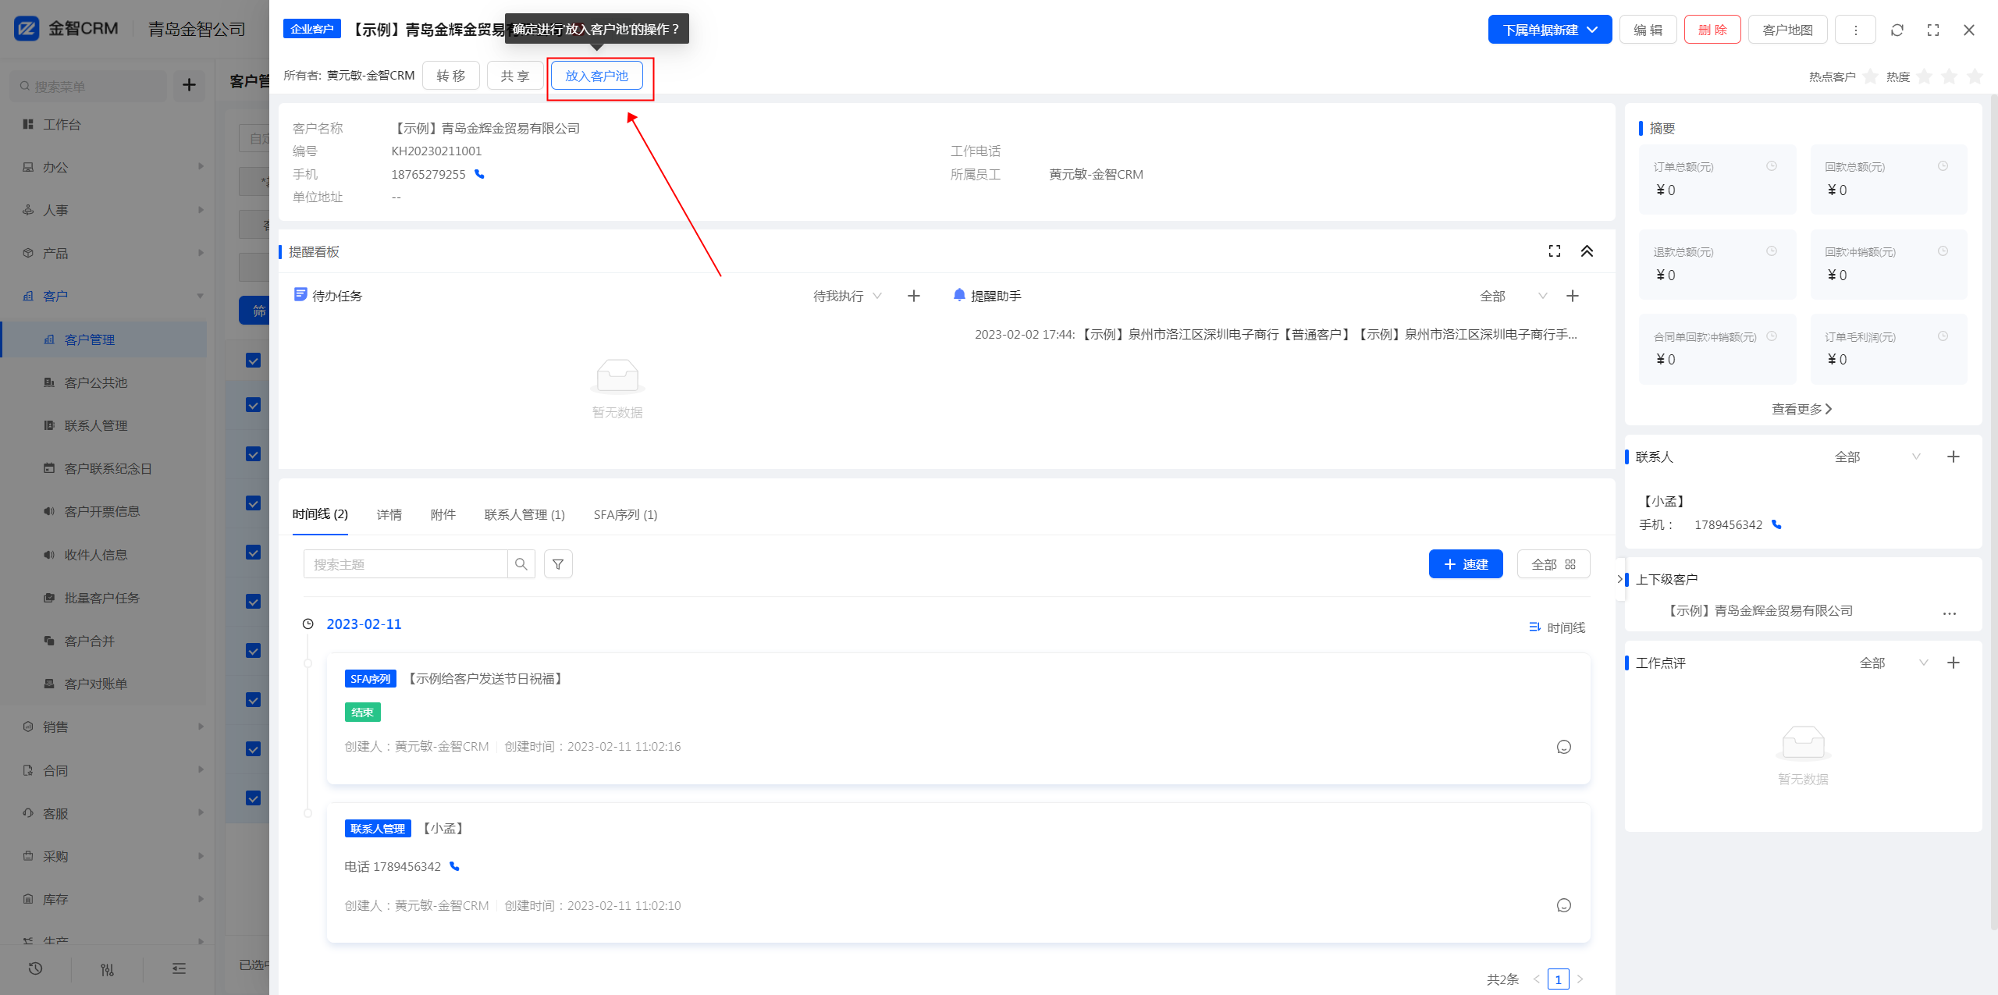Comment on the SFA序列 timeline entry
This screenshot has width=1998, height=995.
tap(1564, 747)
